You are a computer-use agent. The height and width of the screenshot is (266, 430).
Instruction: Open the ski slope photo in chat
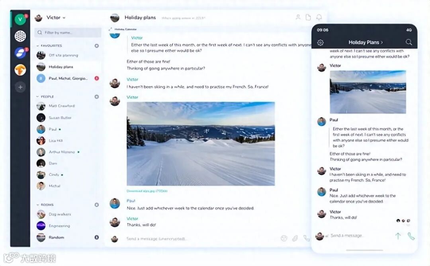pos(201,144)
